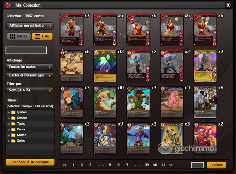The height and width of the screenshot is (174, 236).
Task: Select the x11 pink robed card
Action: (172, 102)
